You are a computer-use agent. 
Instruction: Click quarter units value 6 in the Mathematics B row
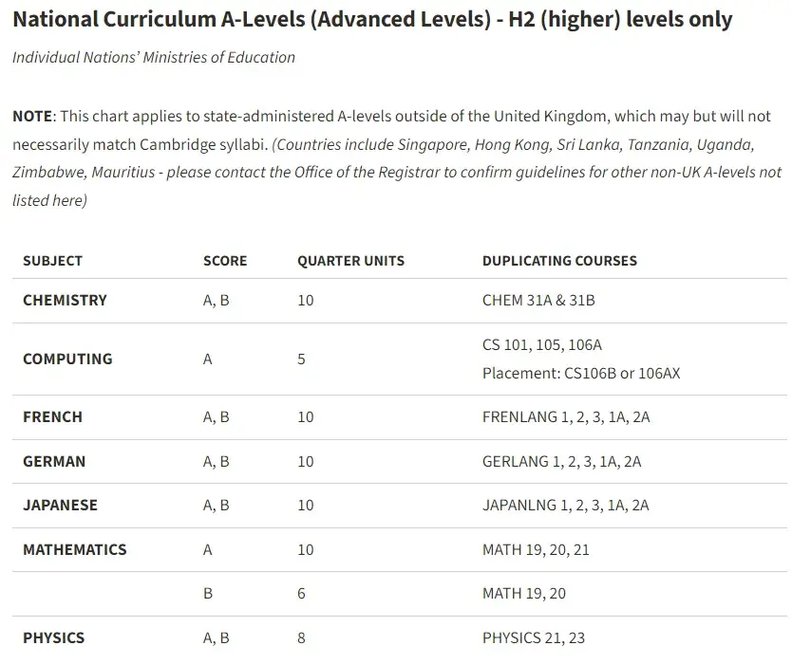click(x=301, y=594)
